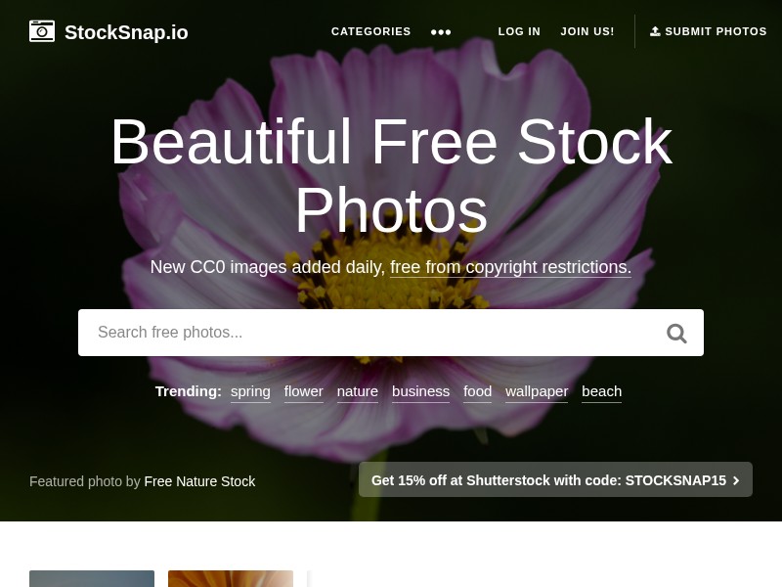
Task: Click the magnifying glass search icon
Action: click(x=676, y=333)
